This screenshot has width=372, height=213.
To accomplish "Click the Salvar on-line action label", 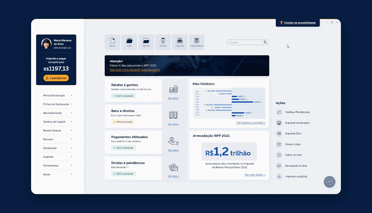I will pyautogui.click(x=294, y=155).
